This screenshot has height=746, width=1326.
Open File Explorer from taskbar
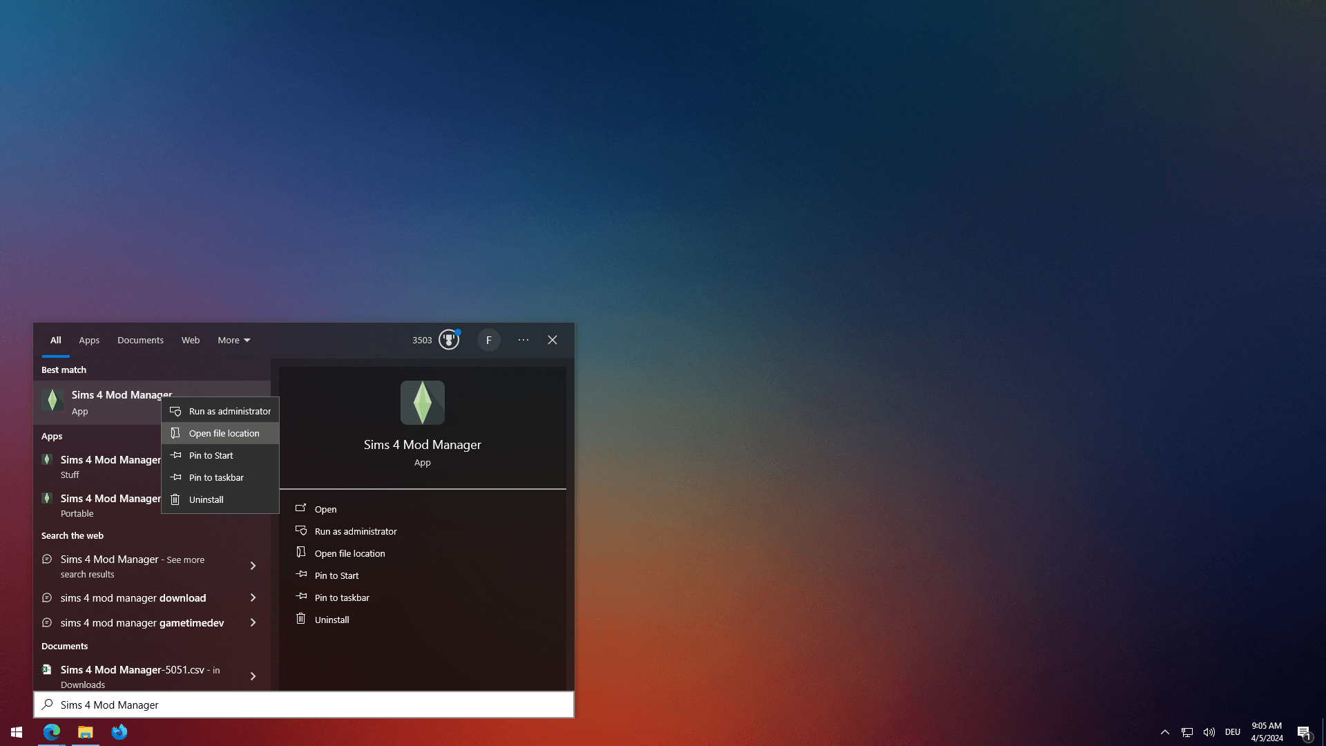(x=86, y=732)
